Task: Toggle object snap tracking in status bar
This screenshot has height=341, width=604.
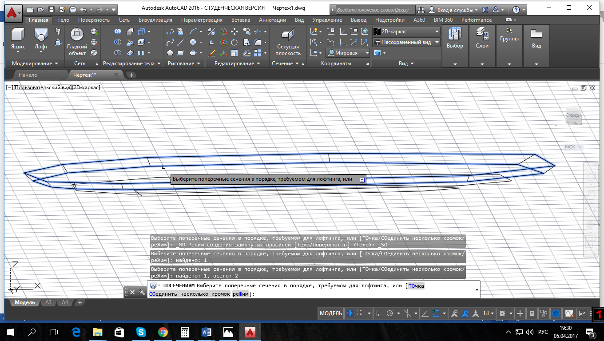Action: click(x=425, y=313)
